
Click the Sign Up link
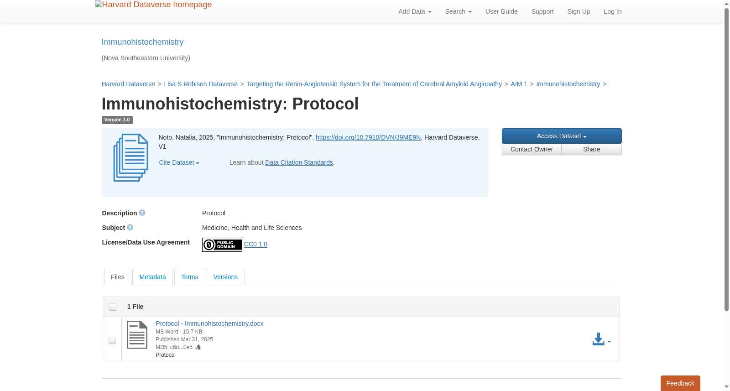(579, 11)
